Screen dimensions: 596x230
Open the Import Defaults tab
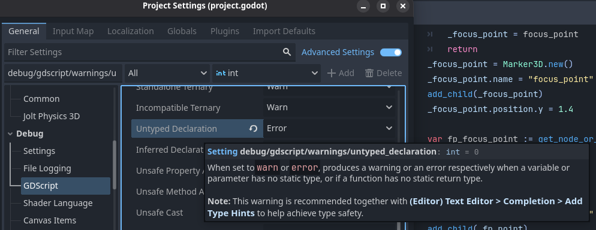(x=284, y=31)
